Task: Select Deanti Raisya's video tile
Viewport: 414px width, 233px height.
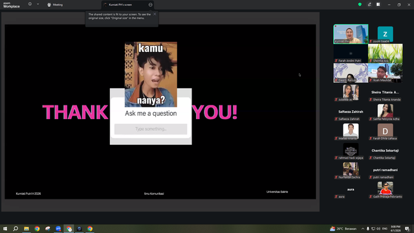Action: [351, 73]
